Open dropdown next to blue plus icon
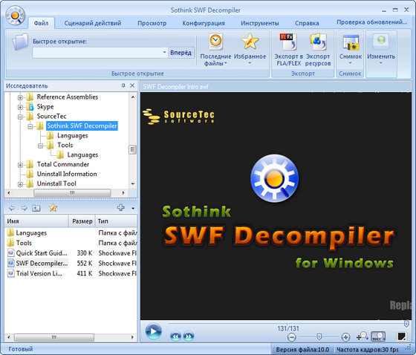This screenshot has height=355, width=416. (x=133, y=208)
